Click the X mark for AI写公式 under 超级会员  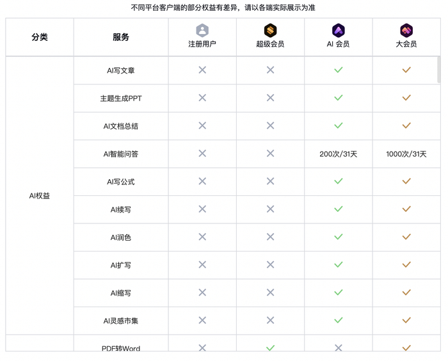[x=270, y=181]
